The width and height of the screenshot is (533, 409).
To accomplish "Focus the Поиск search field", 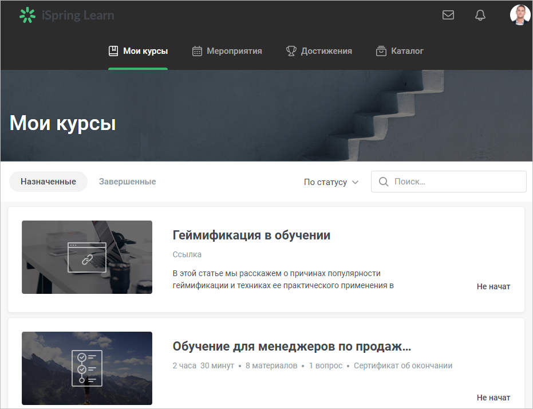I will tap(449, 182).
